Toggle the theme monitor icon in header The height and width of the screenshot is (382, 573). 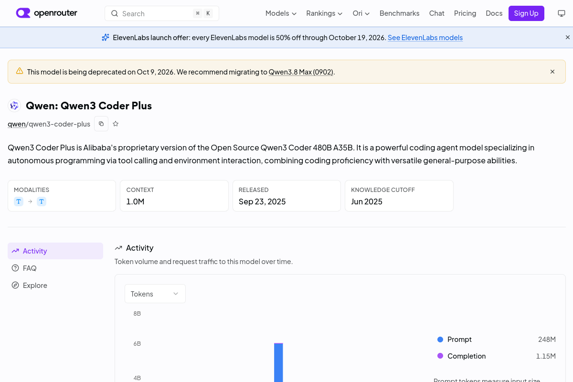[562, 13]
